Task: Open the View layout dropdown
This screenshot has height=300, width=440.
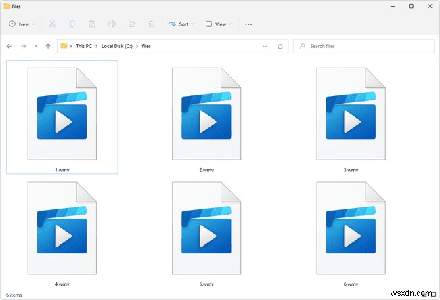Action: 219,24
